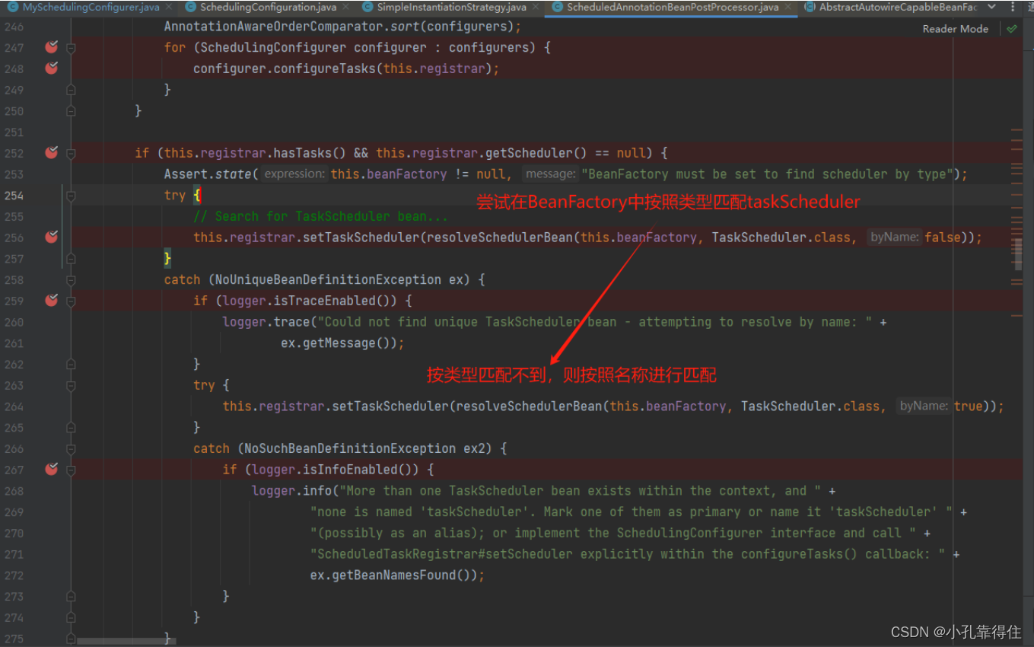Open the vertical three-dots tab options menu
This screenshot has height=647, width=1034.
pyautogui.click(x=1012, y=8)
